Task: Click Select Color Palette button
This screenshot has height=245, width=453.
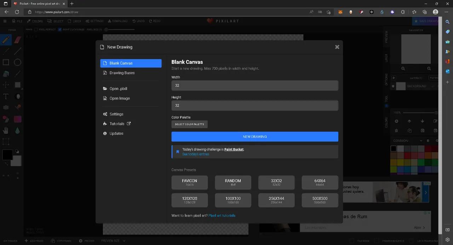Action: click(x=189, y=124)
